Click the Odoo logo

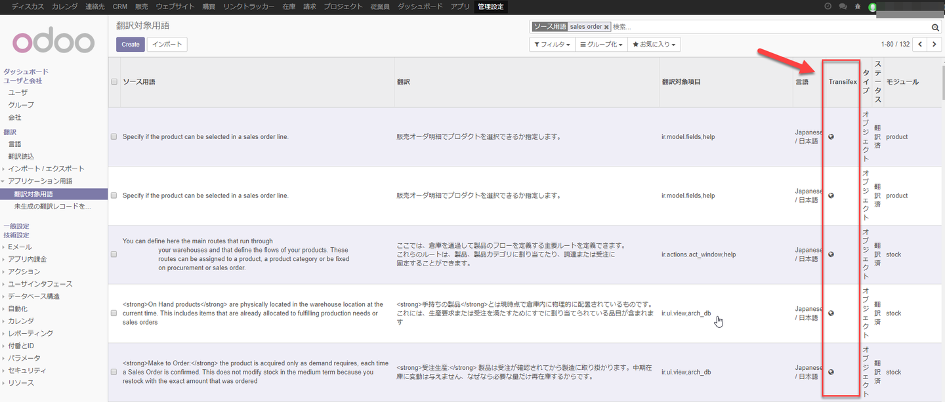[x=54, y=42]
